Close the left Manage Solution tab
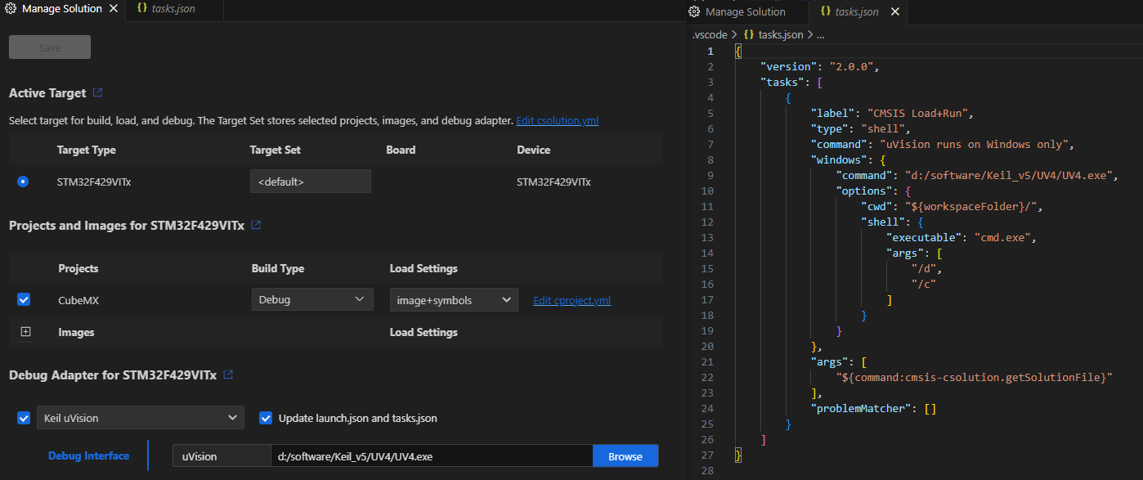 (x=114, y=9)
